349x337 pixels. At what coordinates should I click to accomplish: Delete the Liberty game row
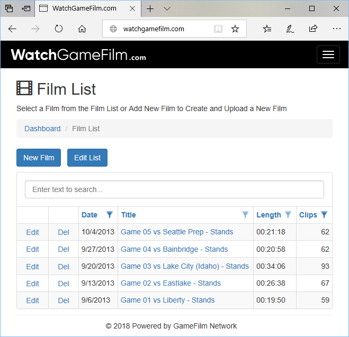[64, 300]
